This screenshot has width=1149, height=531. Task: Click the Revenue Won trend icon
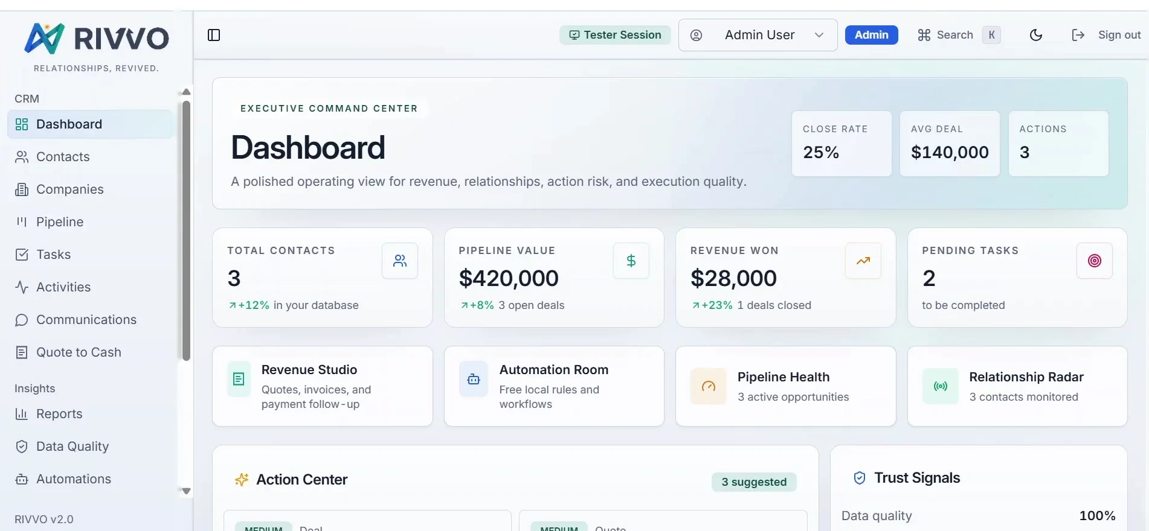(x=863, y=261)
